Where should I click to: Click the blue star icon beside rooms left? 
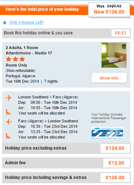point(5,23)
